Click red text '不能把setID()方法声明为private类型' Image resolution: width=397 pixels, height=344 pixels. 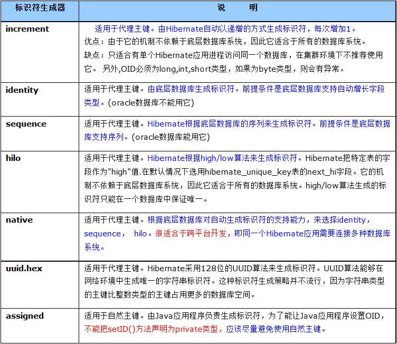click(x=151, y=329)
